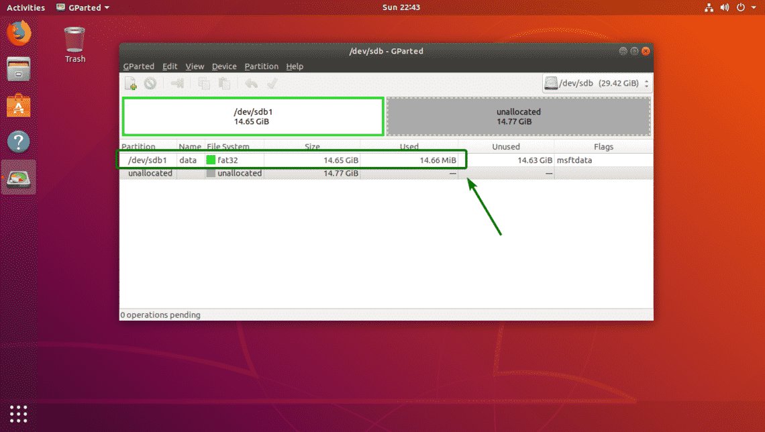
Task: Click the Name column header
Action: pyautogui.click(x=191, y=146)
